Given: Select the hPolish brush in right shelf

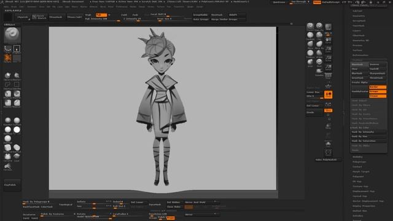Looking at the screenshot, I should [x=319, y=53].
